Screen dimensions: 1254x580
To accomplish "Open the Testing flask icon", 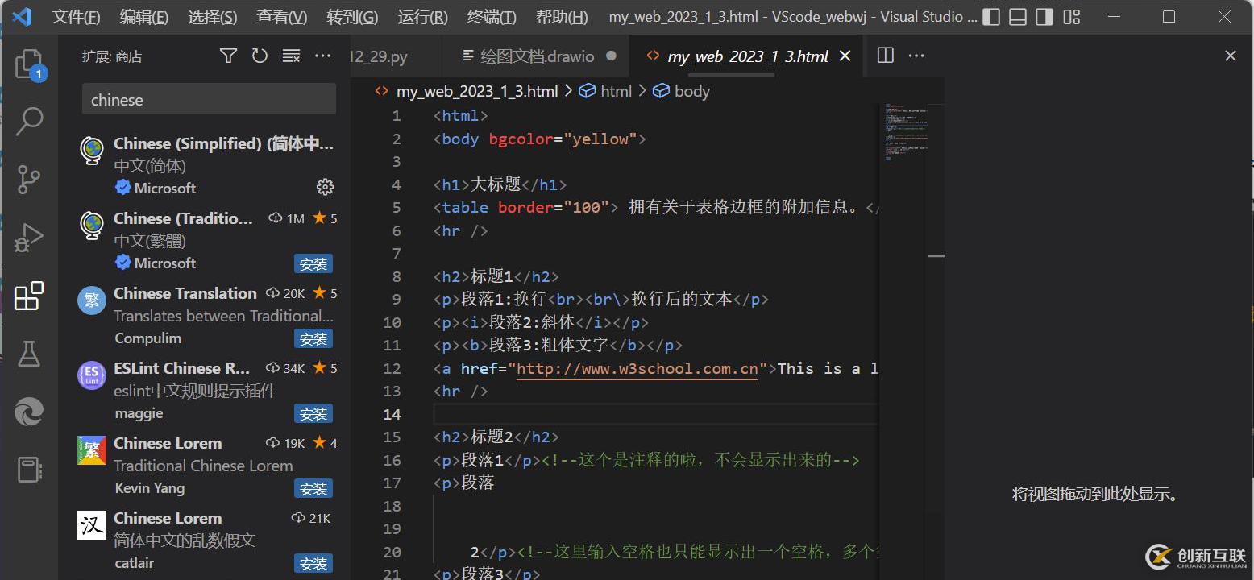I will point(29,354).
